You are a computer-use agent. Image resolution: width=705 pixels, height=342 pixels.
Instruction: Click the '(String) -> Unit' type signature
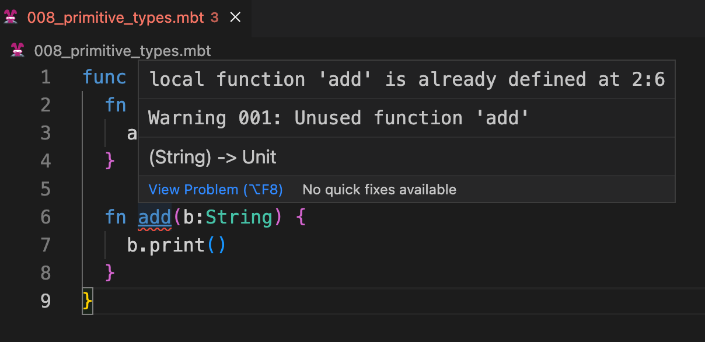(212, 157)
